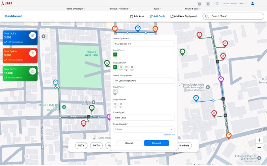Click the Total OLT's card icon
Viewport: 267px width, 166px height.
32,36
